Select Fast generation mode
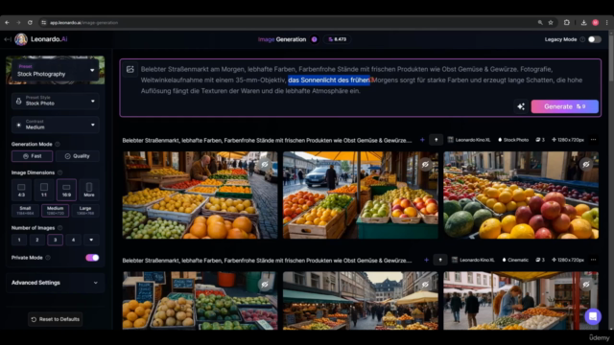 [x=32, y=156]
